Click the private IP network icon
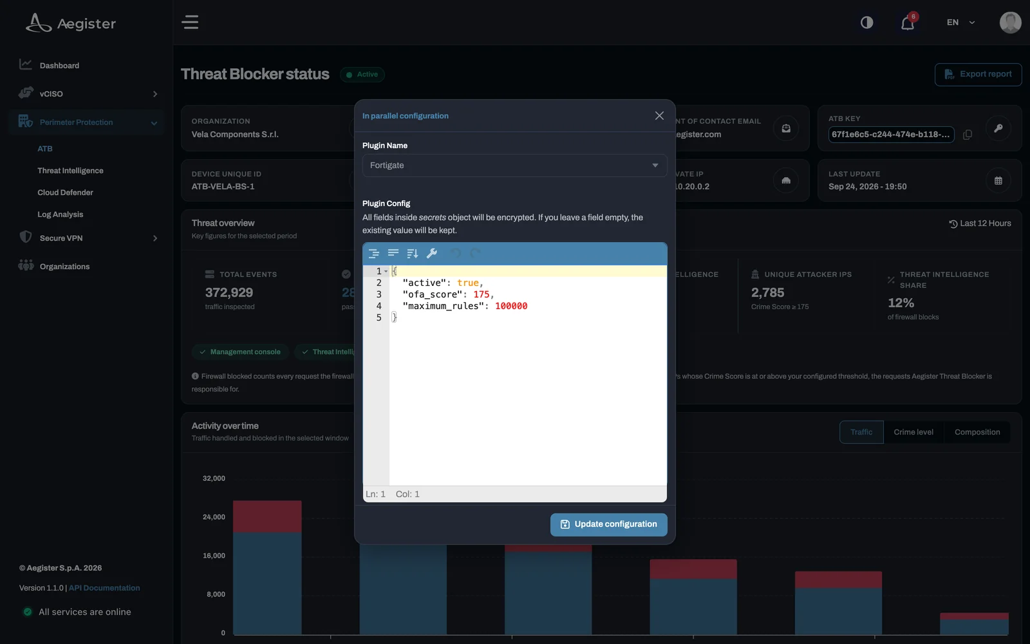 tap(786, 181)
